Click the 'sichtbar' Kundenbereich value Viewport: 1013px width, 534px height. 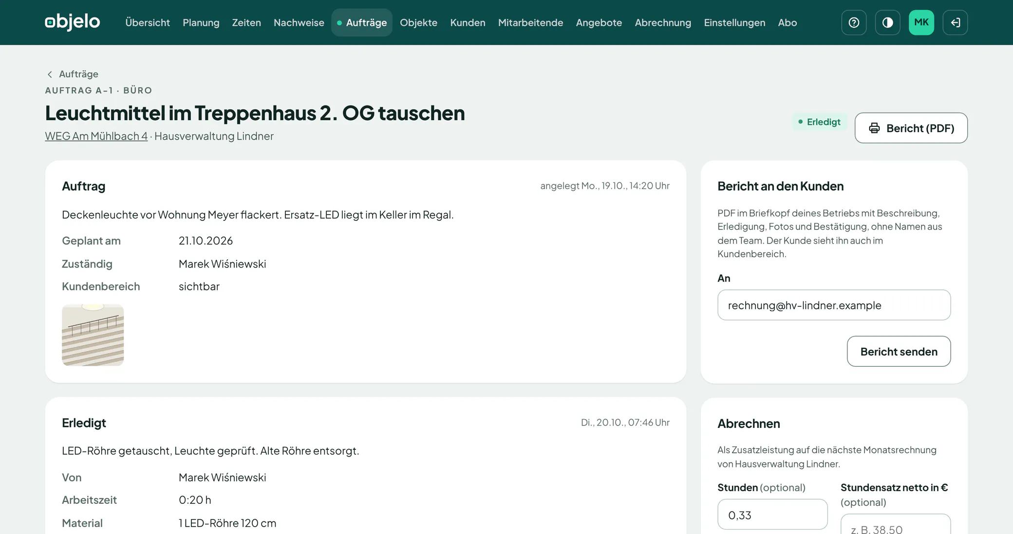pos(199,286)
